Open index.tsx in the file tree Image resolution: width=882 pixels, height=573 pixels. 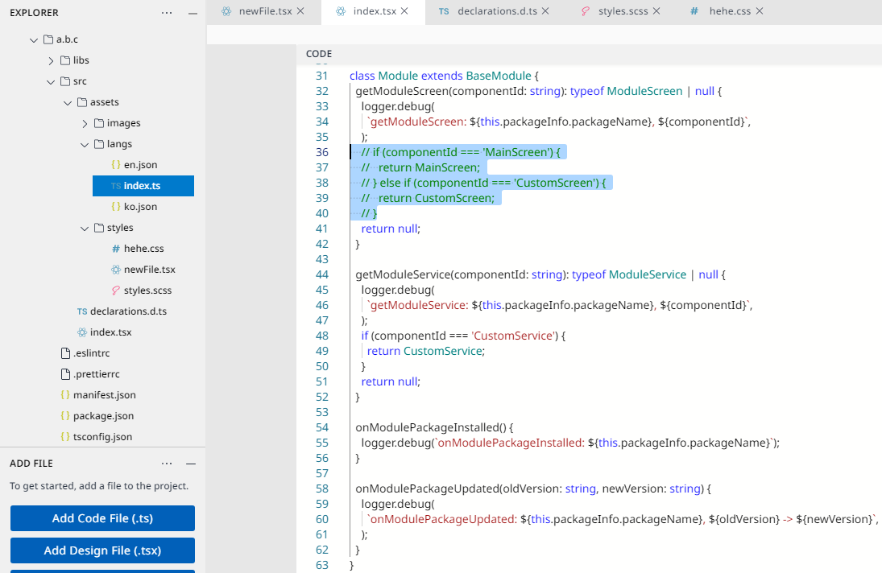(111, 332)
